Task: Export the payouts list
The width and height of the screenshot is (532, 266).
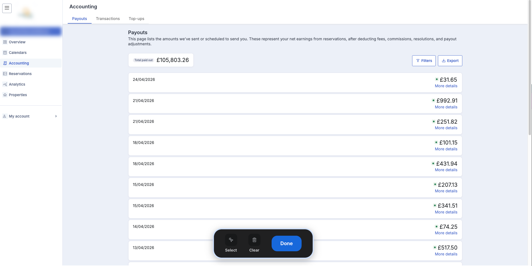Action: pos(450,61)
